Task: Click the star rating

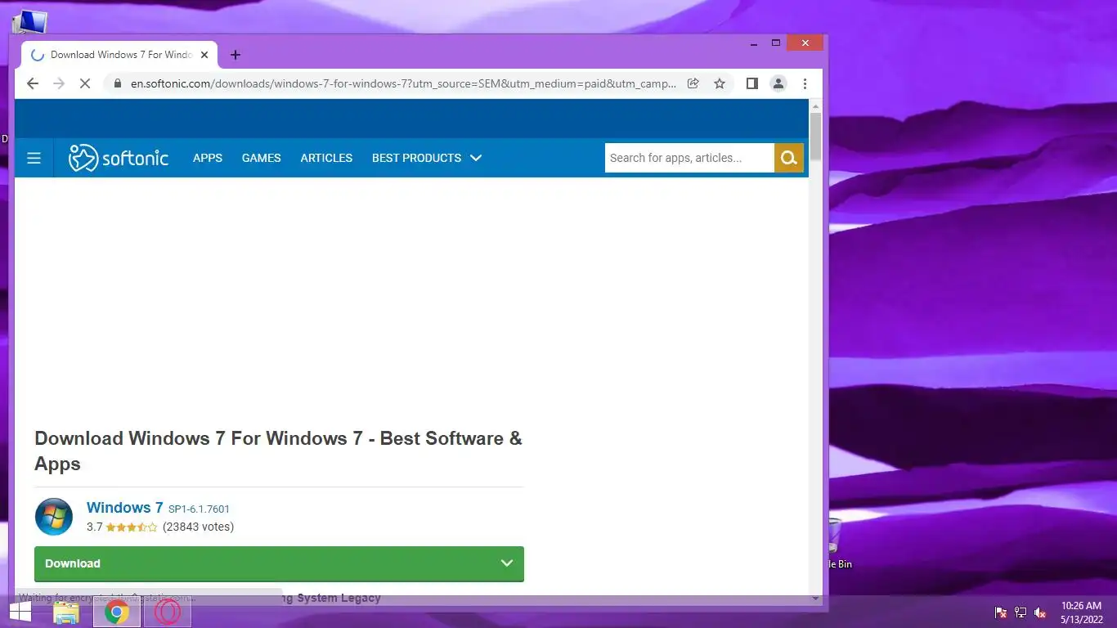Action: coord(132,527)
